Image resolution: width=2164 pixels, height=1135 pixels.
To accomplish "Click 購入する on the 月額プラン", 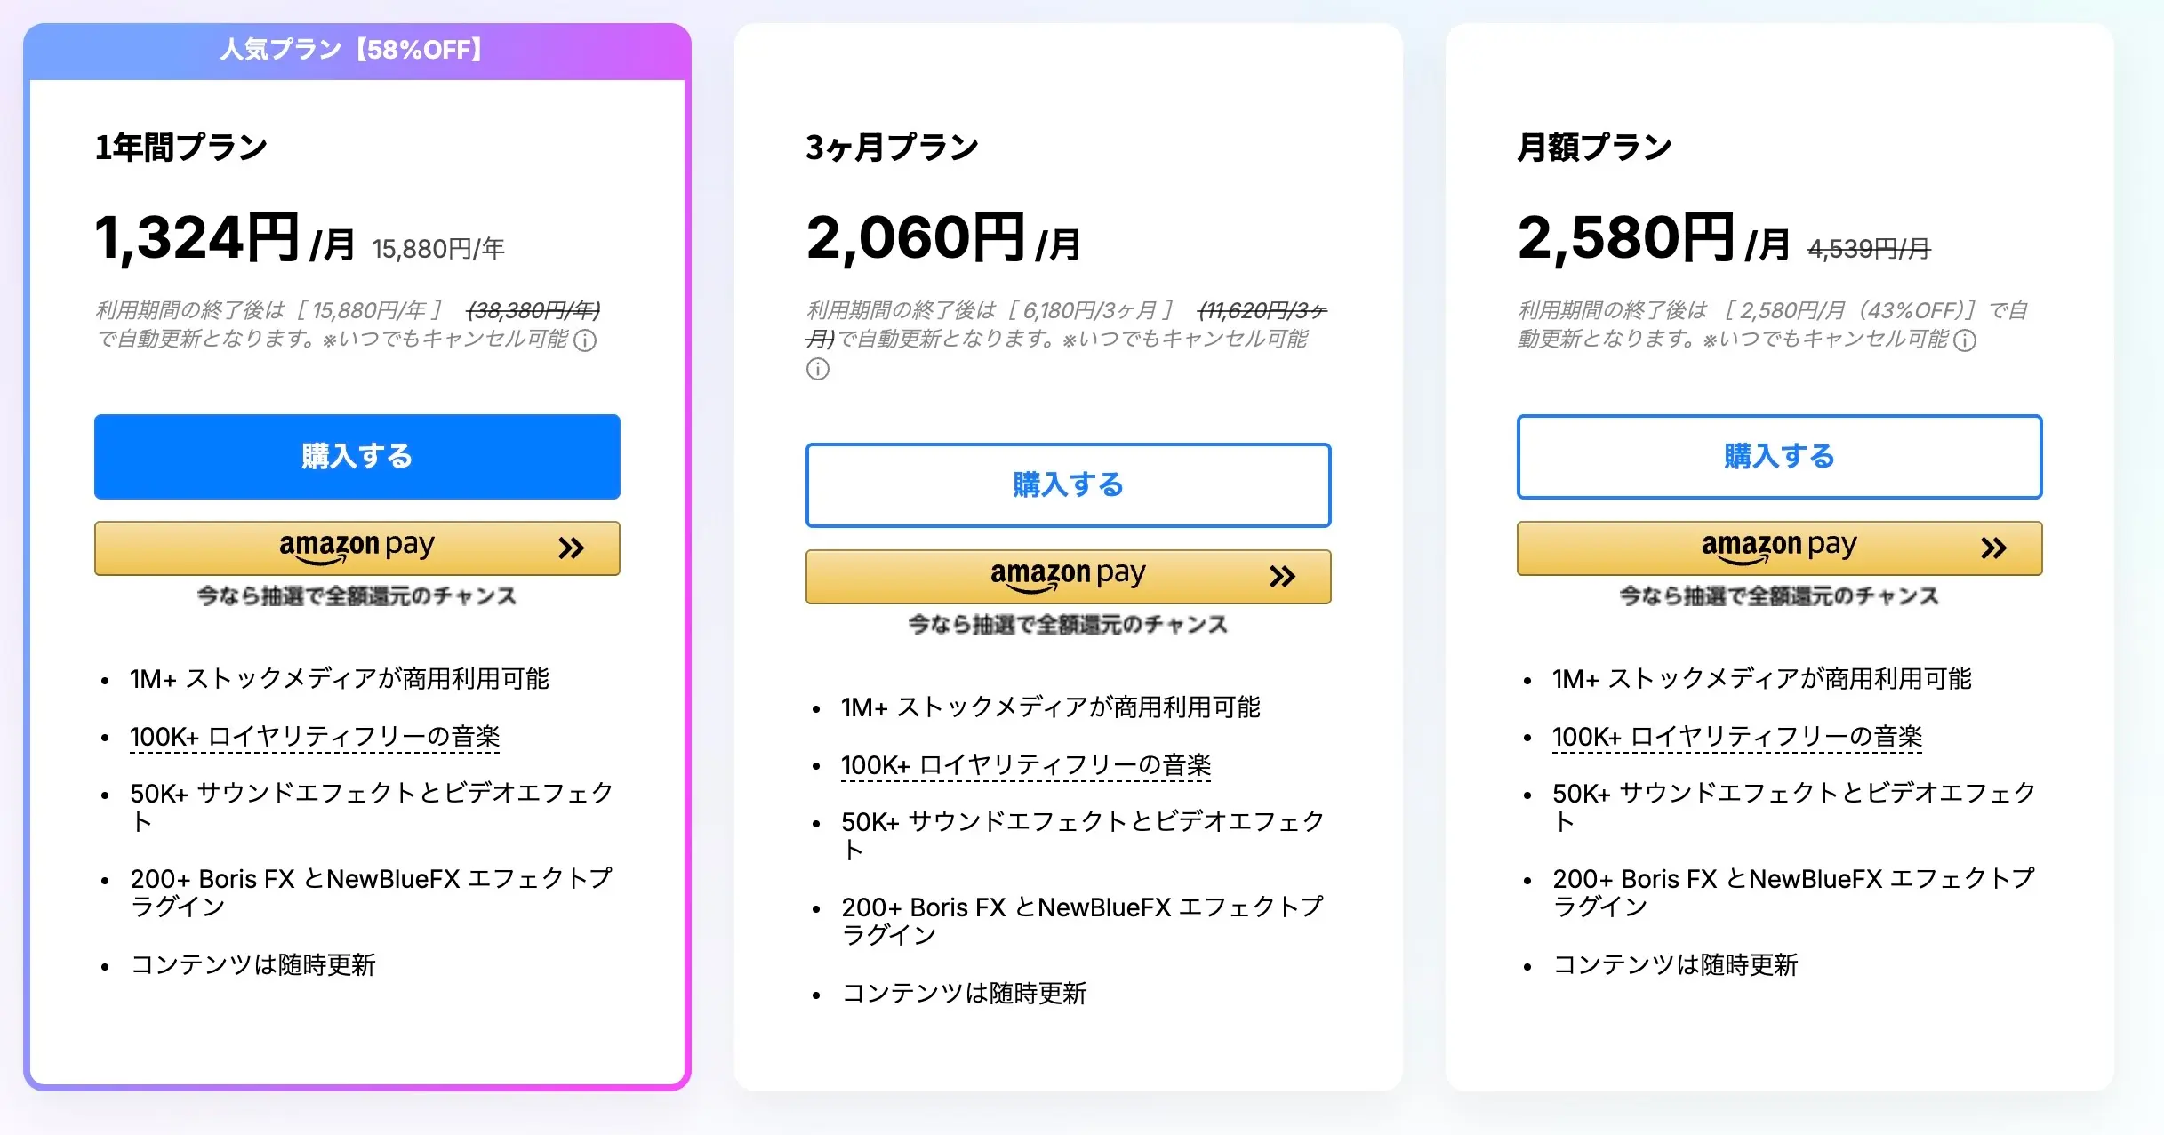I will tap(1779, 456).
